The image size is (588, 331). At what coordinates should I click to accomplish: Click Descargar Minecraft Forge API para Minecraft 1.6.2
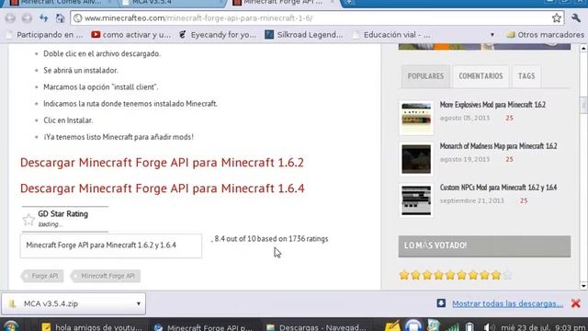coord(162,163)
